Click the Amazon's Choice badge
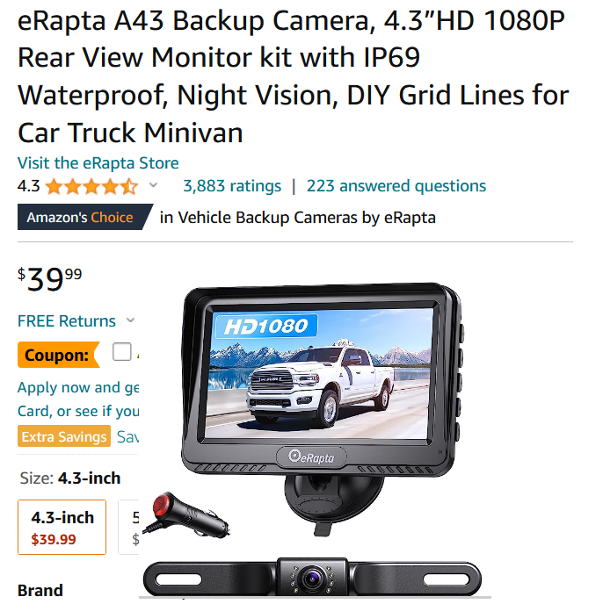This screenshot has width=603, height=604. (85, 217)
